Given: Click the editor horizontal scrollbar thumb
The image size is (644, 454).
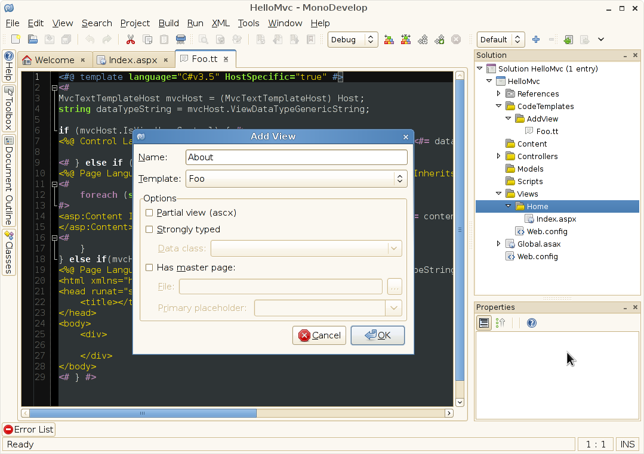Looking at the screenshot, I should [143, 413].
